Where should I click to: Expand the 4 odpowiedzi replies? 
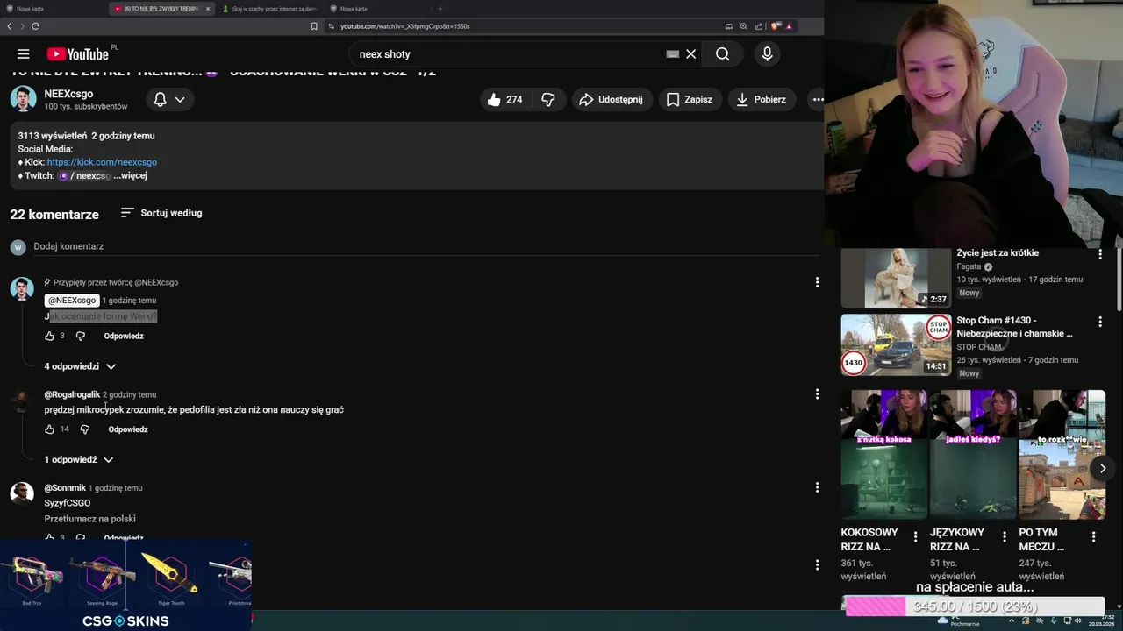point(80,366)
